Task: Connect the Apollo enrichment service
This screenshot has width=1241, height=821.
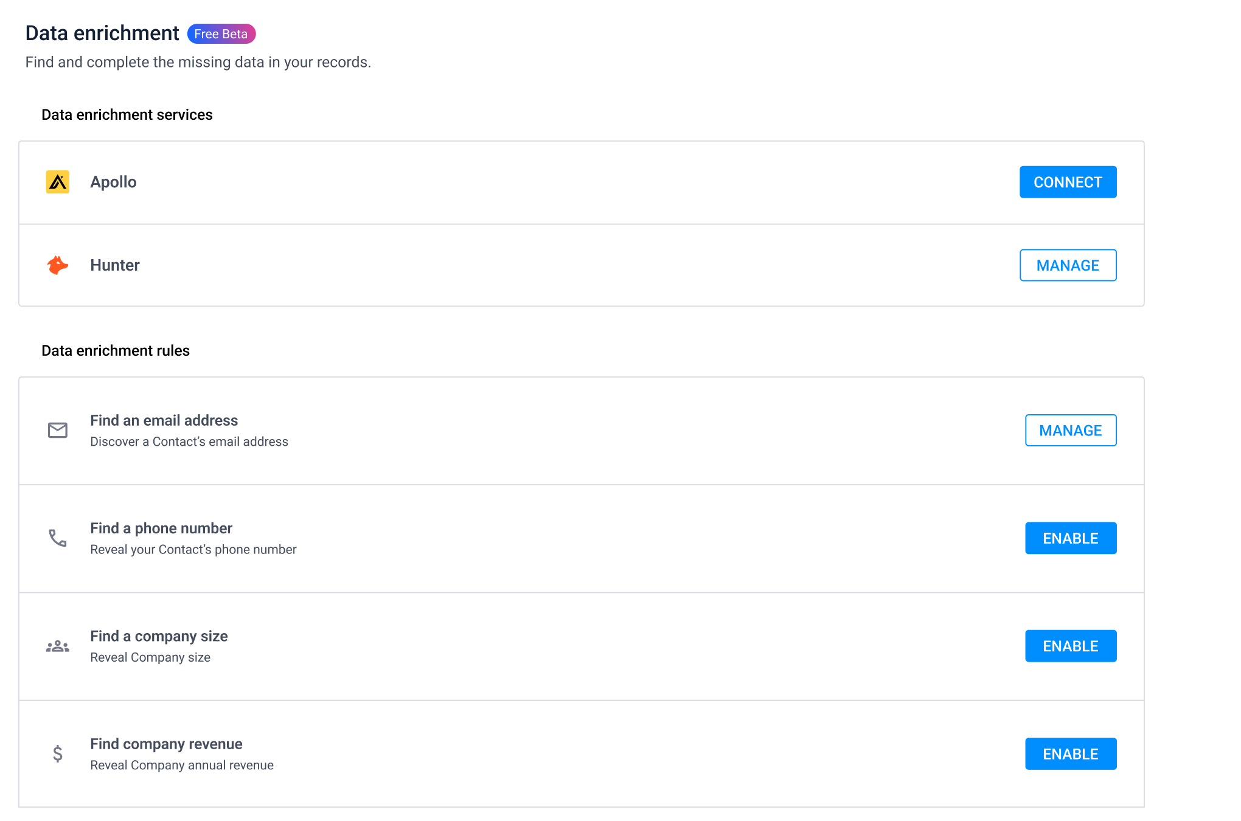Action: point(1068,182)
